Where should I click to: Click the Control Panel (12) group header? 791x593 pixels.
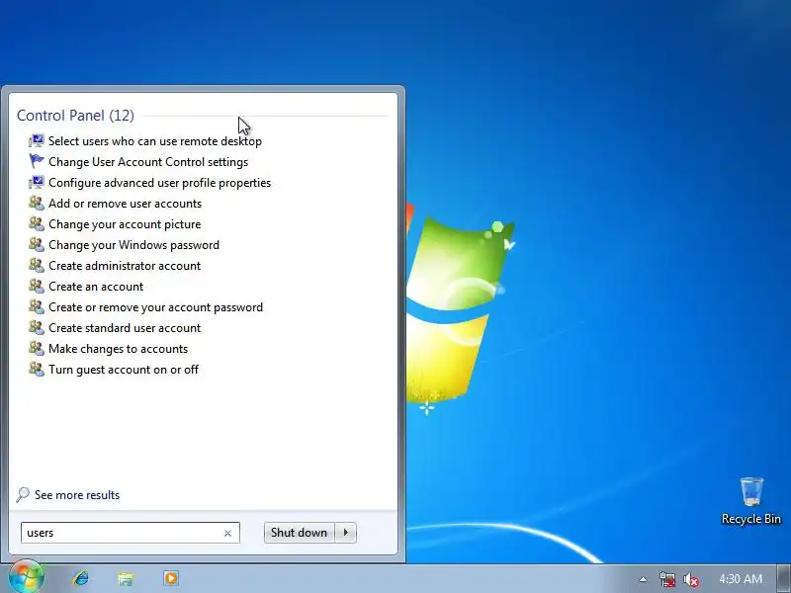76,116
